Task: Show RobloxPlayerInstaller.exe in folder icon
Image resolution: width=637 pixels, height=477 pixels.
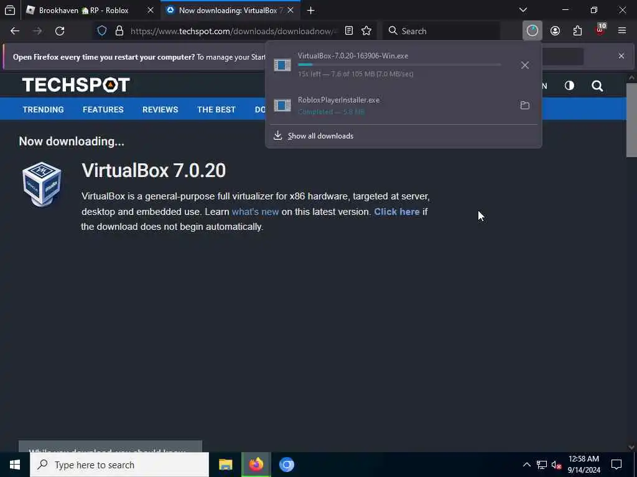Action: click(x=525, y=106)
